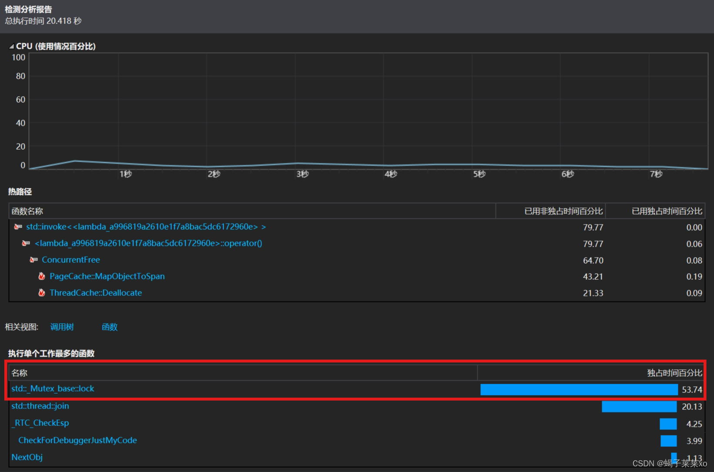This screenshot has width=714, height=472.
Task: Click the 4.25 exclusive time bar
Action: (668, 424)
